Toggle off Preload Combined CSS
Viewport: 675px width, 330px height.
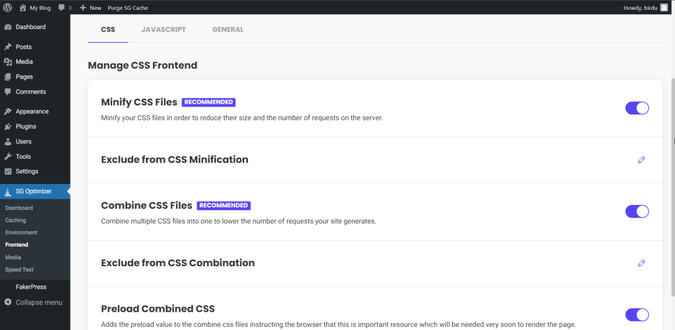[x=637, y=314]
